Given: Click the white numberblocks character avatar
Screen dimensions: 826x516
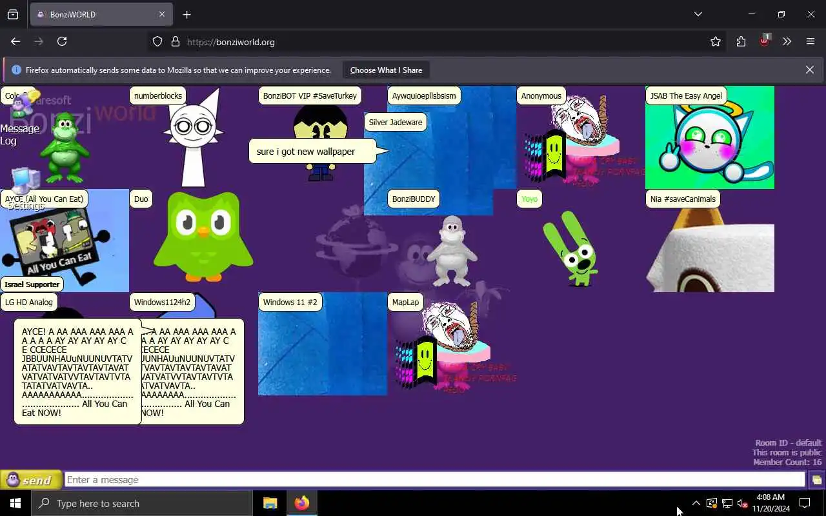Looking at the screenshot, I should (x=194, y=139).
